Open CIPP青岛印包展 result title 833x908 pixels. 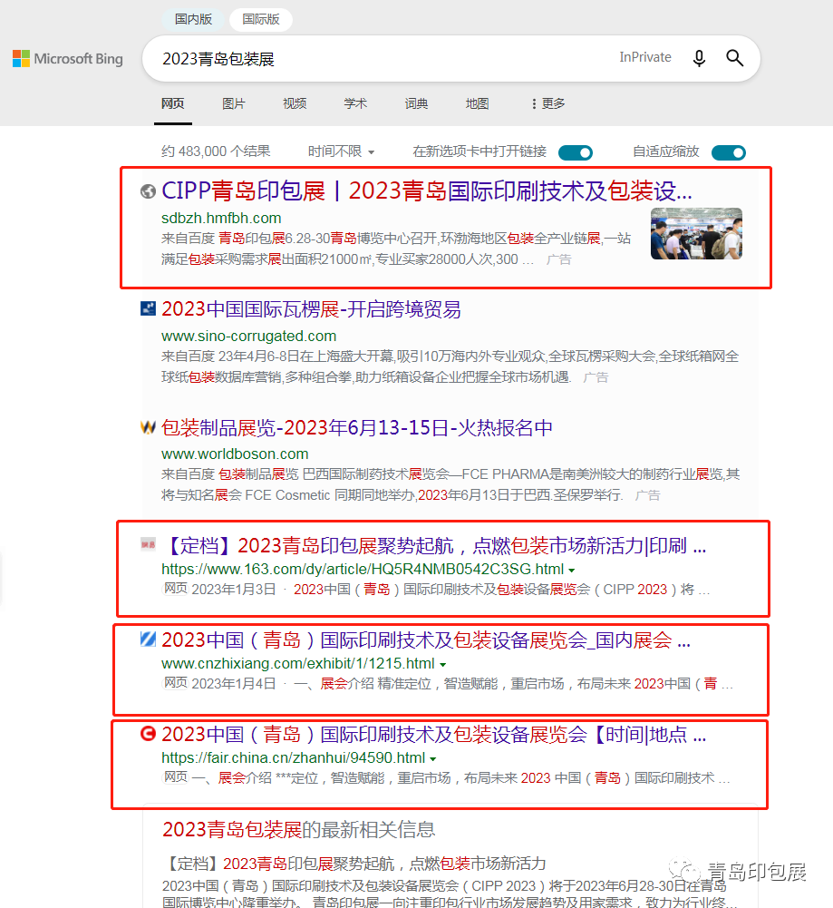point(427,191)
